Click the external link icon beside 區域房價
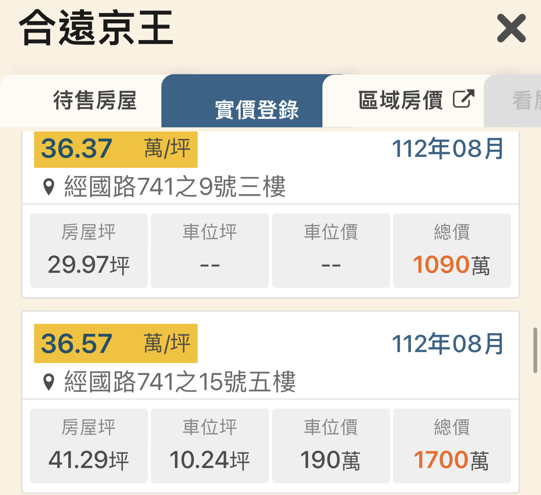Screen dimensions: 541x495 (463, 100)
